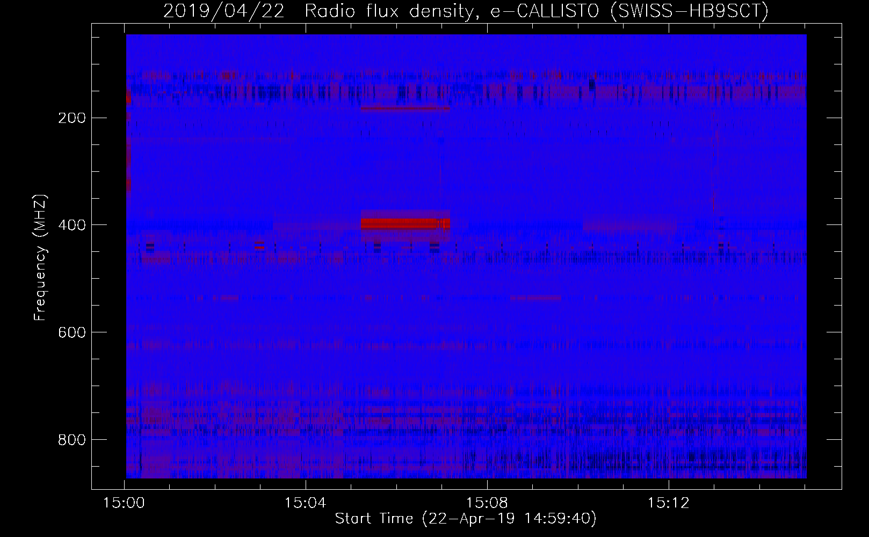Viewport: 869px width, 537px height.
Task: Click the 200 frequency axis label
Action: 72,118
